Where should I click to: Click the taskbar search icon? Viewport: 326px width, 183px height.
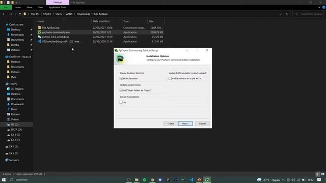(12, 179)
